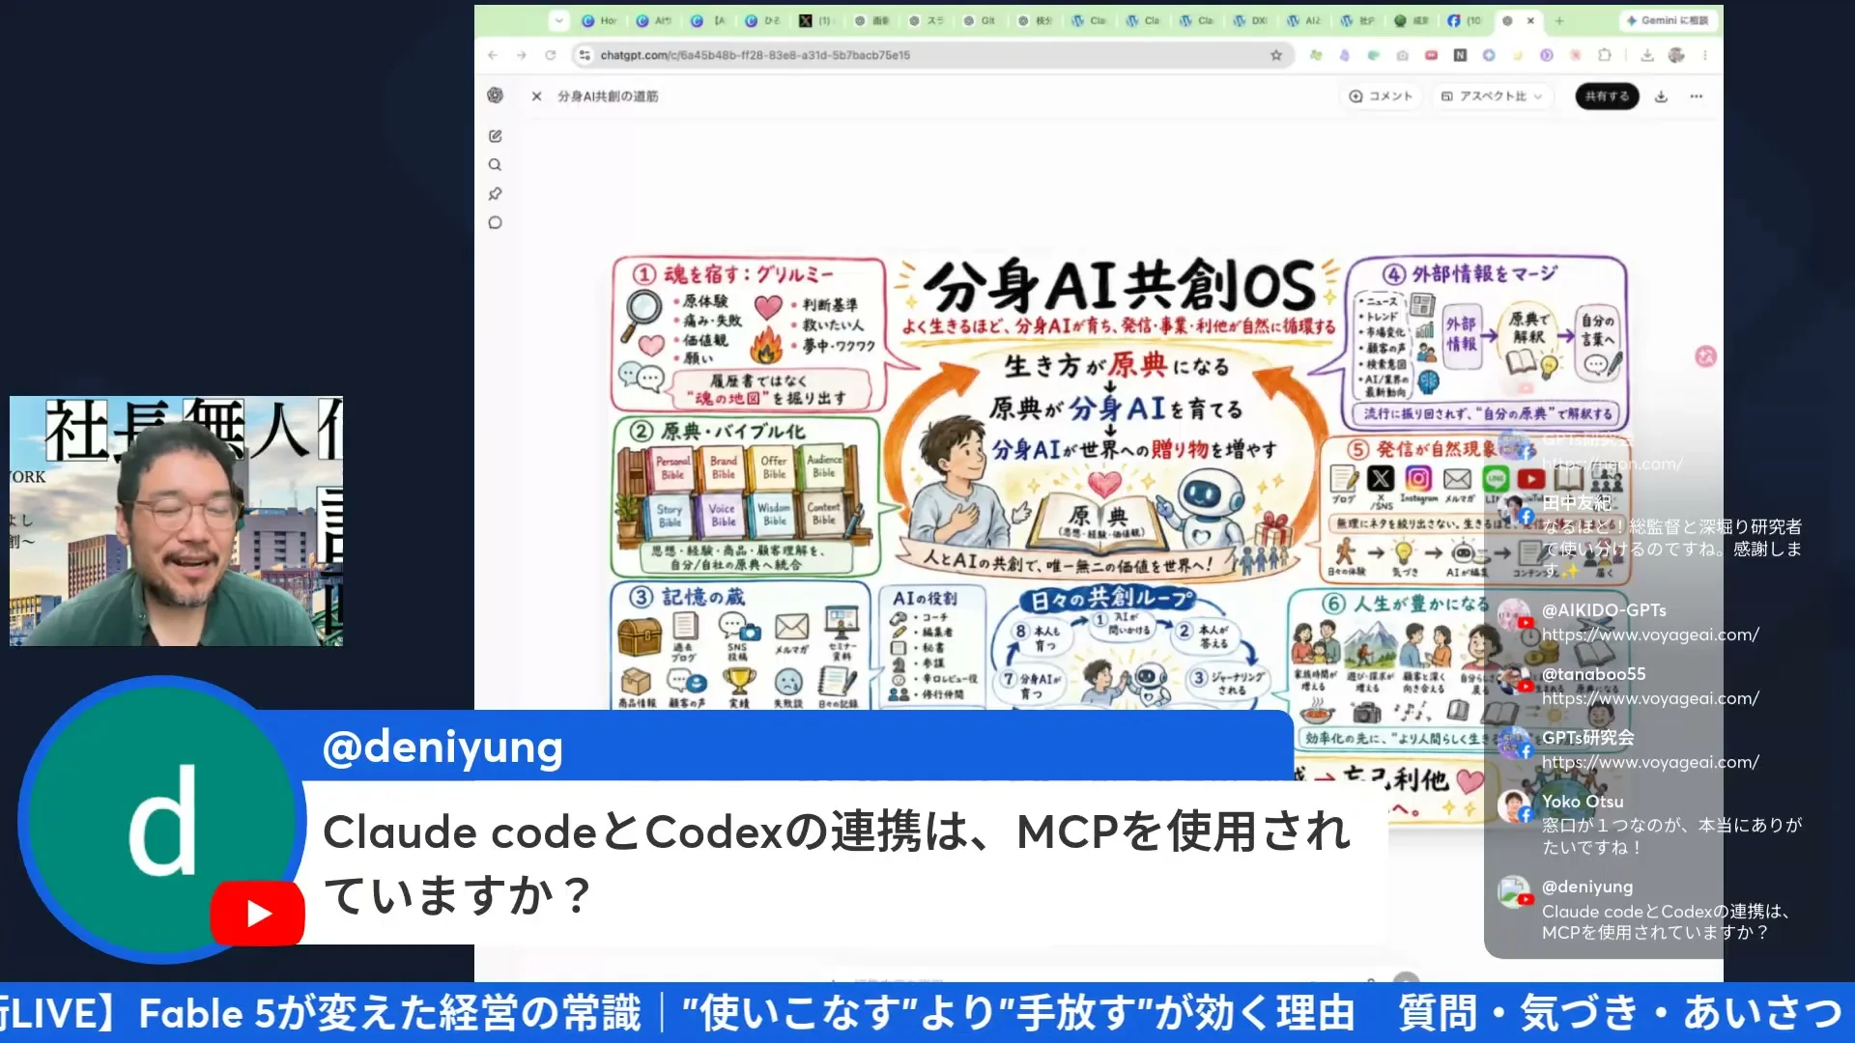Switch to the Facebook (10 browser tab
Viewport: 1855px width, 1043px height.
tap(1464, 20)
